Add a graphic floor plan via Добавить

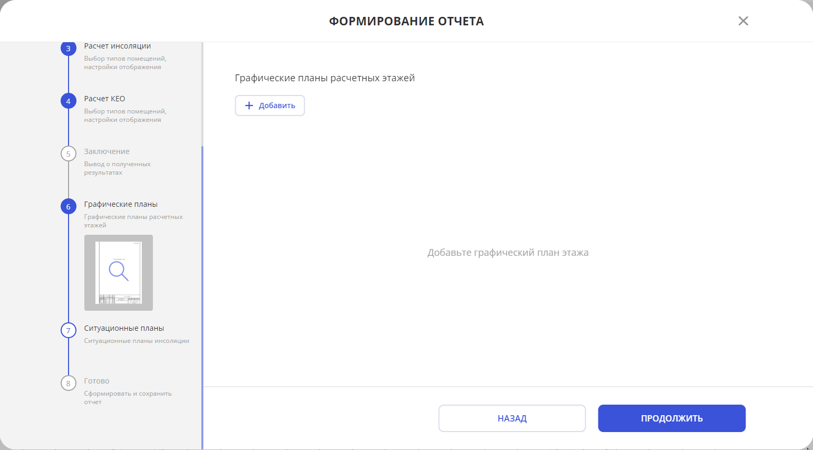(270, 106)
